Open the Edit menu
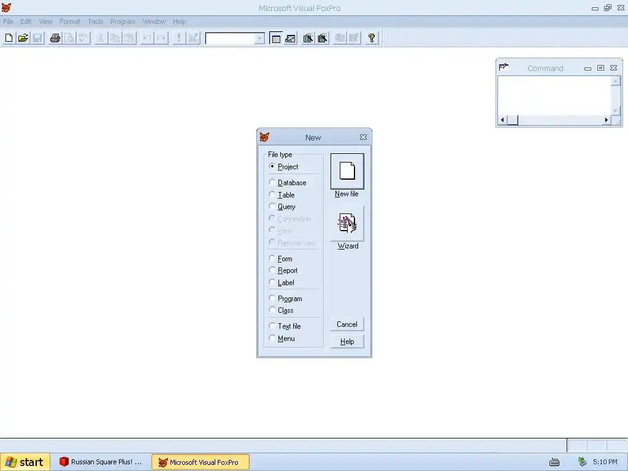The height and width of the screenshot is (471, 628). pos(26,21)
